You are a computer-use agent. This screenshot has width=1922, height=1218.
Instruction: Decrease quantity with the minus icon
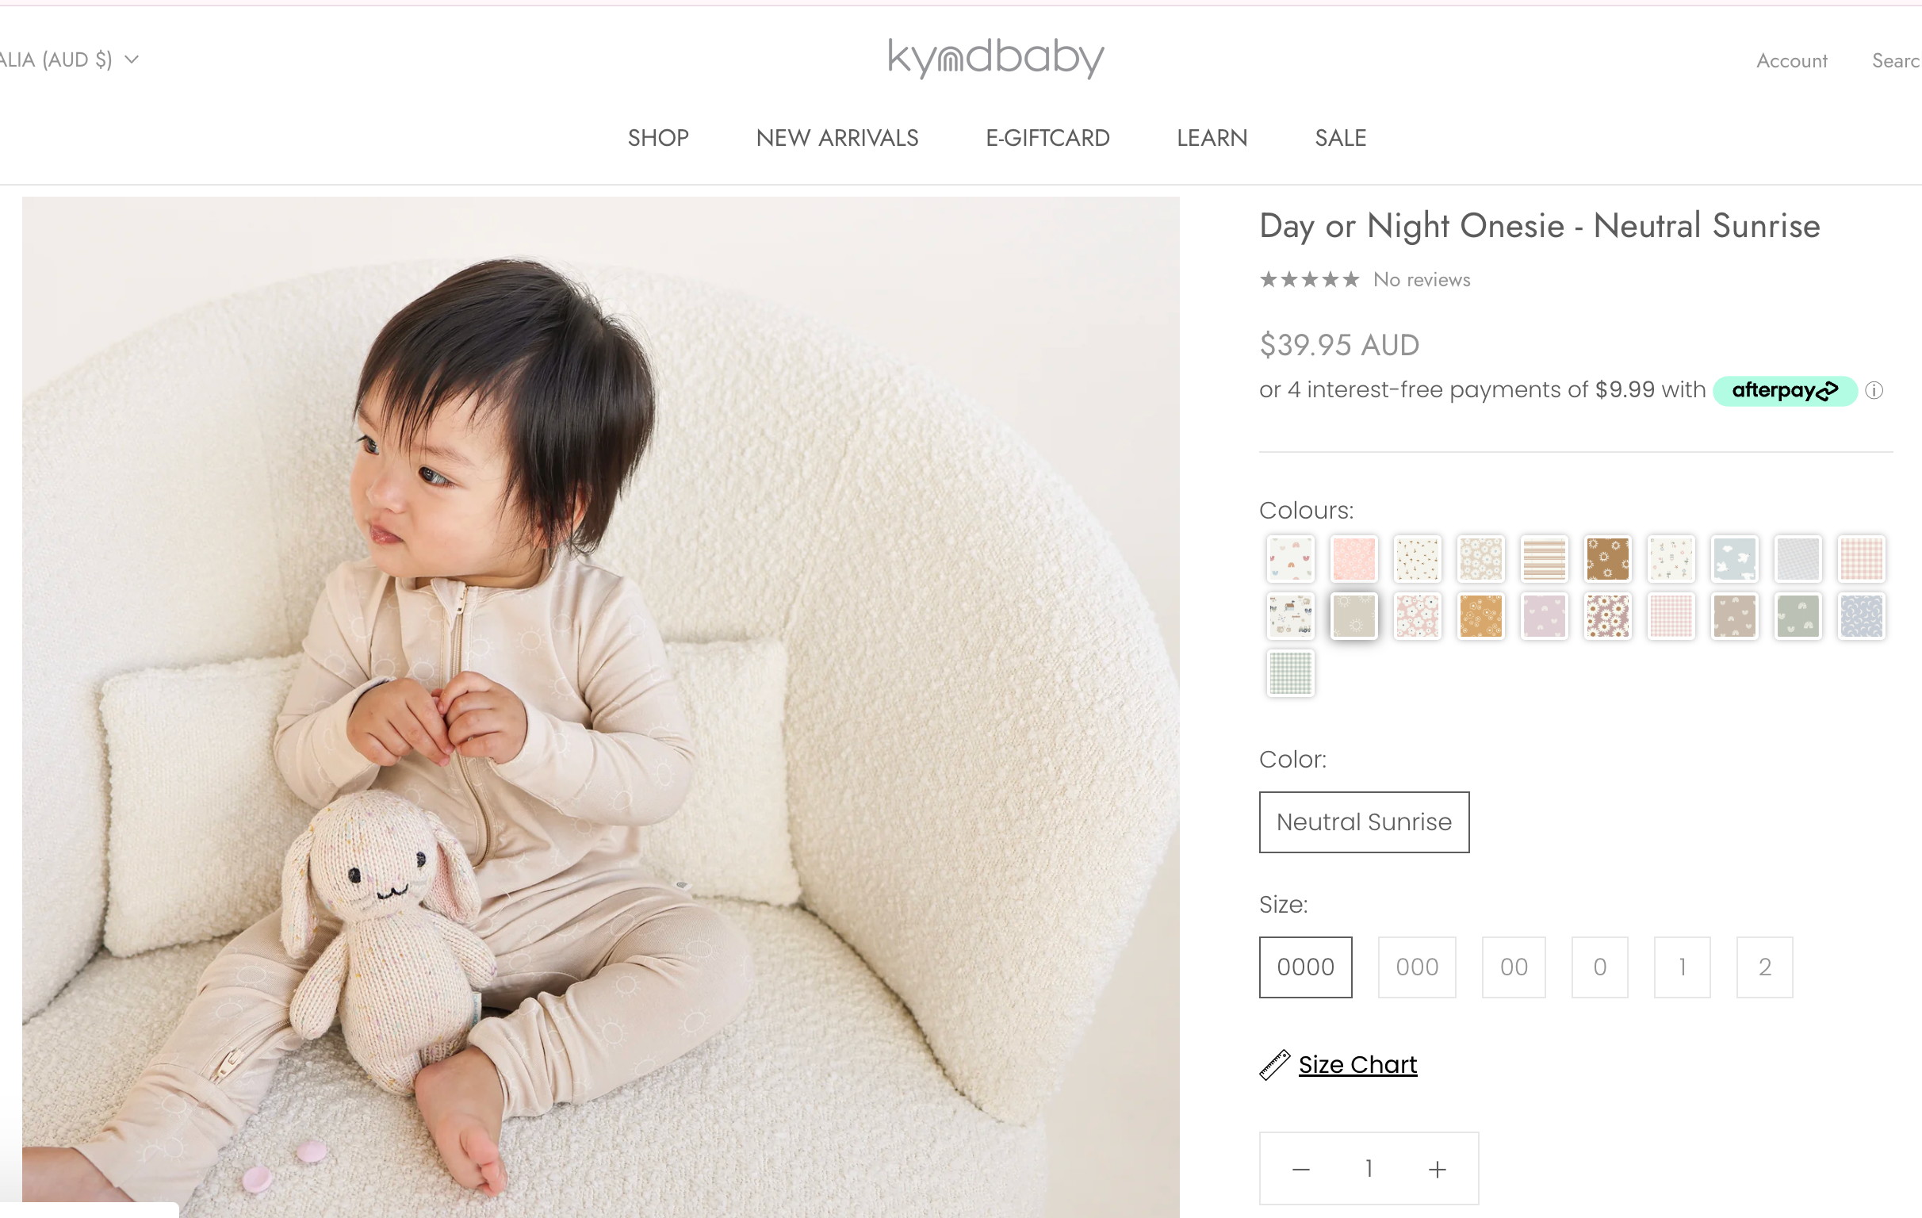click(x=1301, y=1170)
